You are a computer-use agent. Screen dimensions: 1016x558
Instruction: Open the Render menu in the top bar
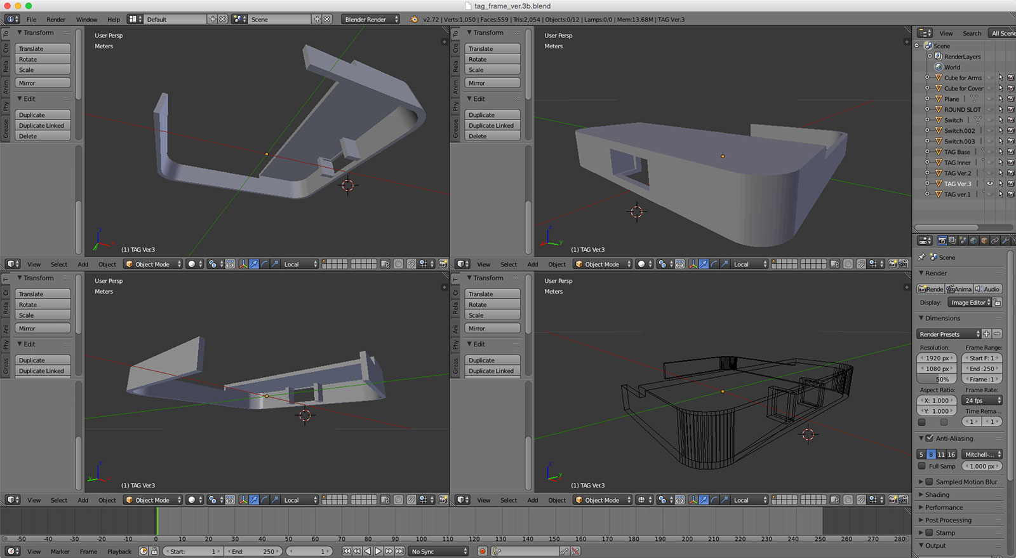pos(56,19)
